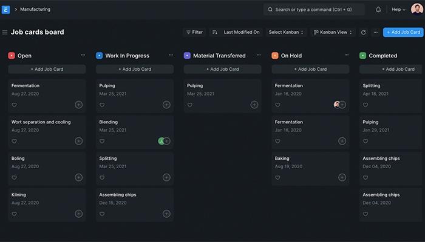This screenshot has width=425, height=242.
Task: Assign user on Wort separation card
Action: 78,141
